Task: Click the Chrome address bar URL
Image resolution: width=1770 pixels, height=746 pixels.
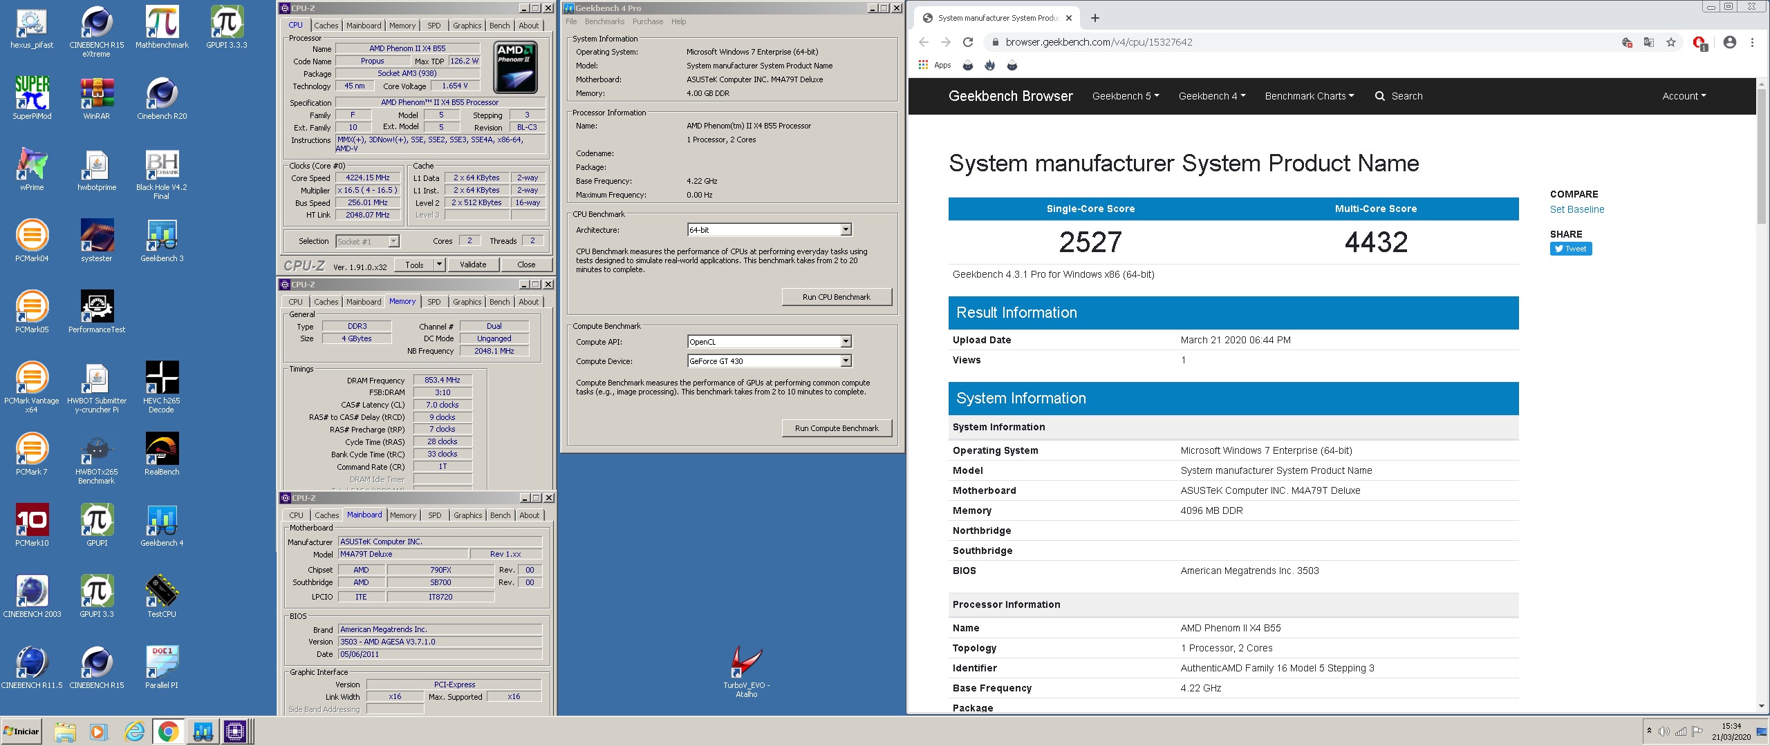Action: coord(1099,42)
